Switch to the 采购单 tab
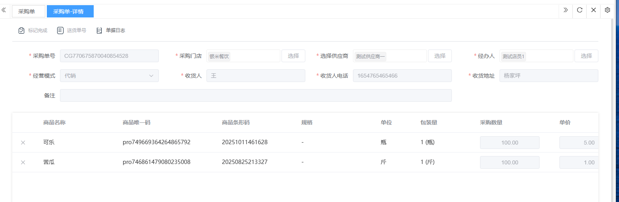 28,11
